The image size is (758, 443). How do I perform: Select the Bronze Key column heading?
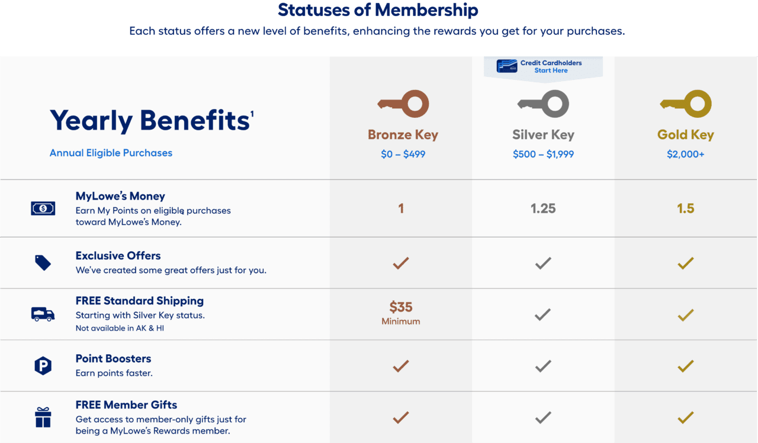pos(403,135)
